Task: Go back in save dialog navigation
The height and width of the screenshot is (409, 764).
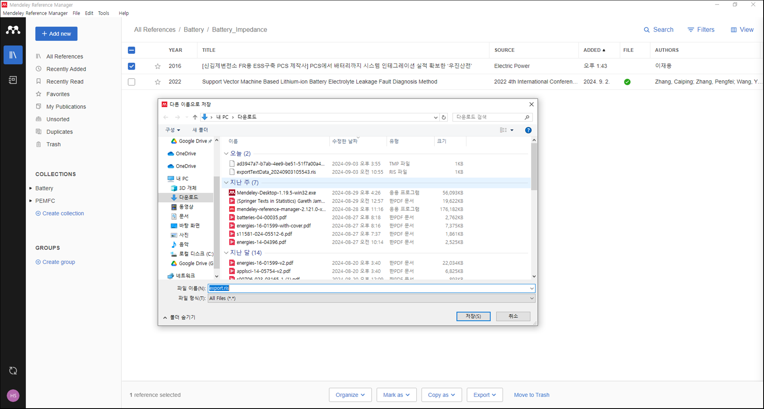Action: click(166, 117)
